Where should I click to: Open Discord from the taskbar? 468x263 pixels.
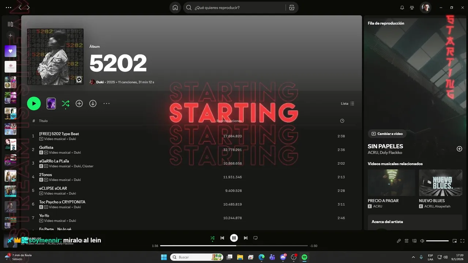[x=283, y=258]
